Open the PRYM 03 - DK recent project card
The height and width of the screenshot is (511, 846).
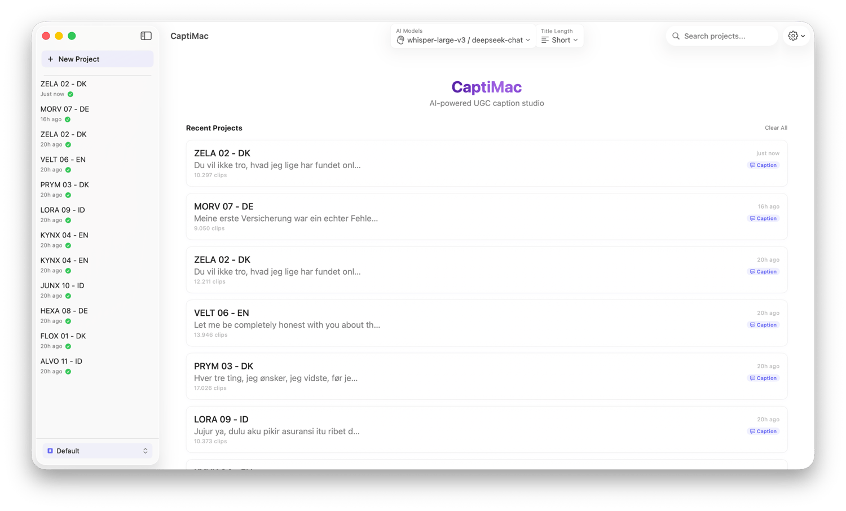tap(487, 376)
